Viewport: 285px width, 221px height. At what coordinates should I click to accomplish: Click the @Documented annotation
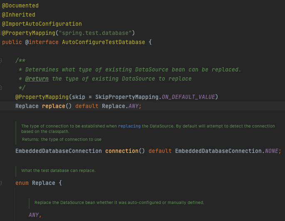pos(20,6)
